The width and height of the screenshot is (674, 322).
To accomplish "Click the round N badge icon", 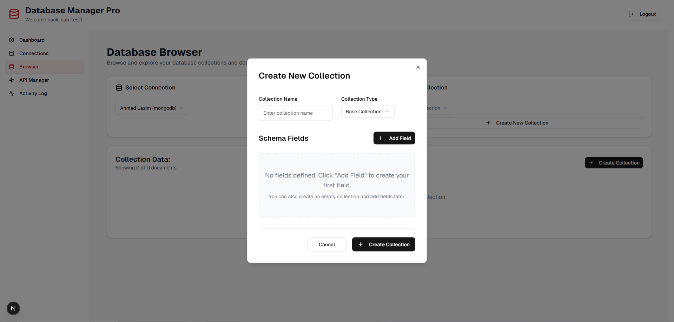I will point(13,308).
